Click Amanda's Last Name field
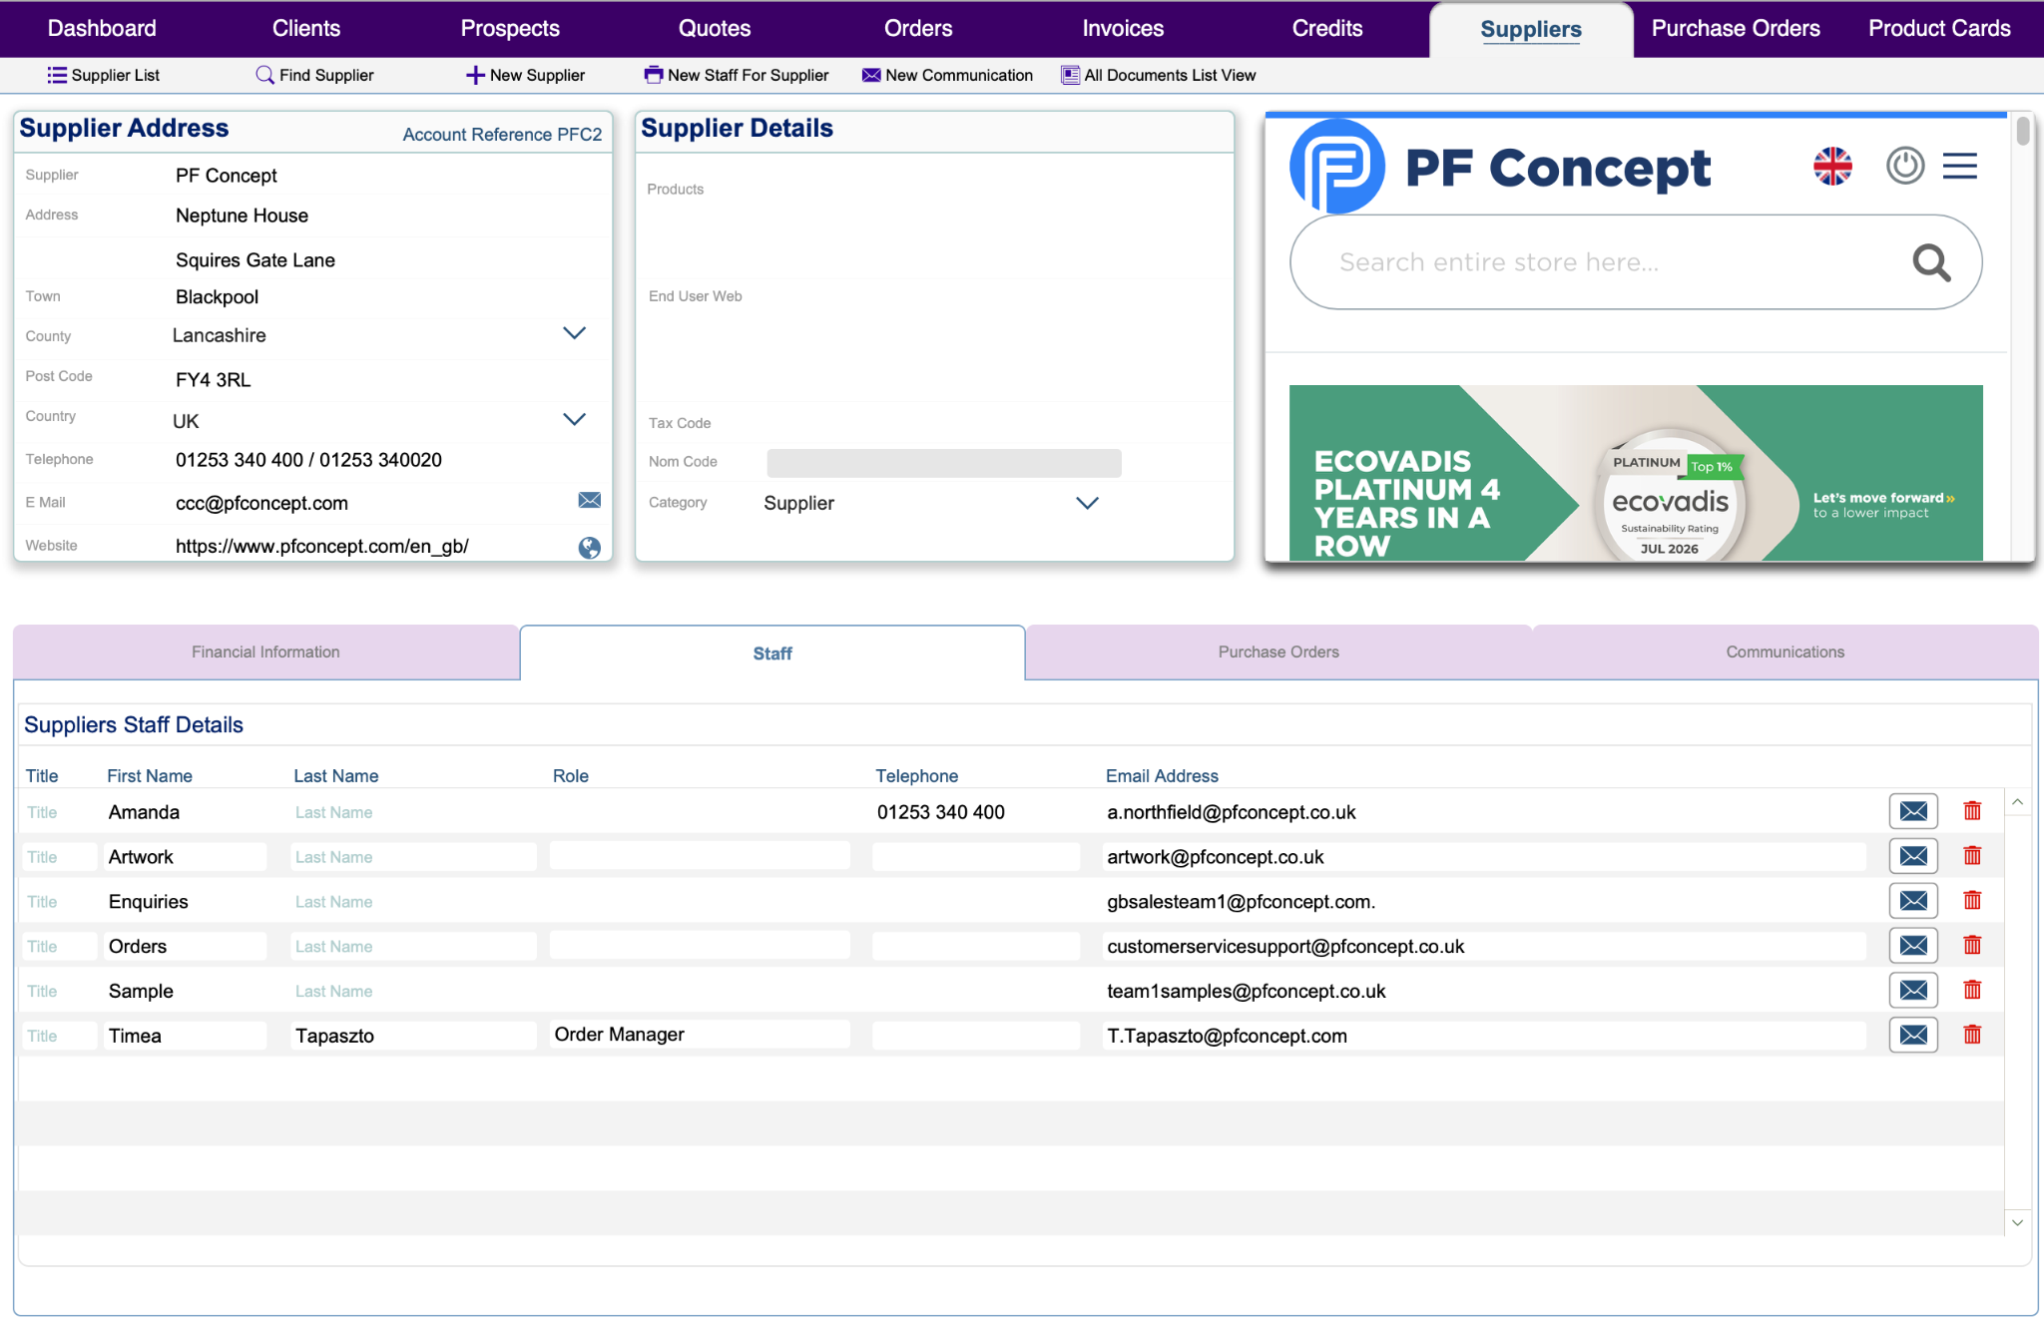Image resolution: width=2044 pixels, height=1318 pixels. click(x=413, y=812)
